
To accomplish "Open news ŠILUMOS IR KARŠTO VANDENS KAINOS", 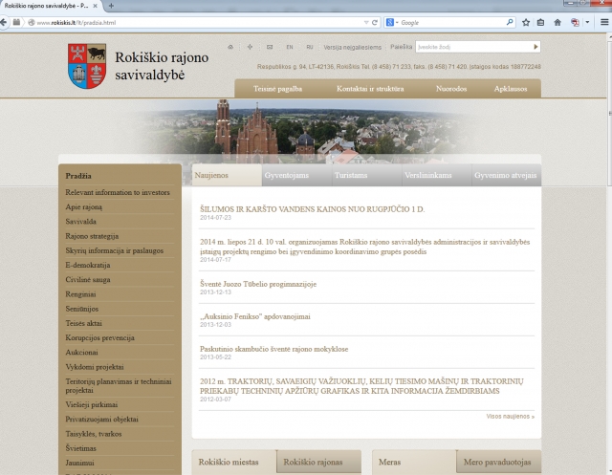I will [x=313, y=209].
